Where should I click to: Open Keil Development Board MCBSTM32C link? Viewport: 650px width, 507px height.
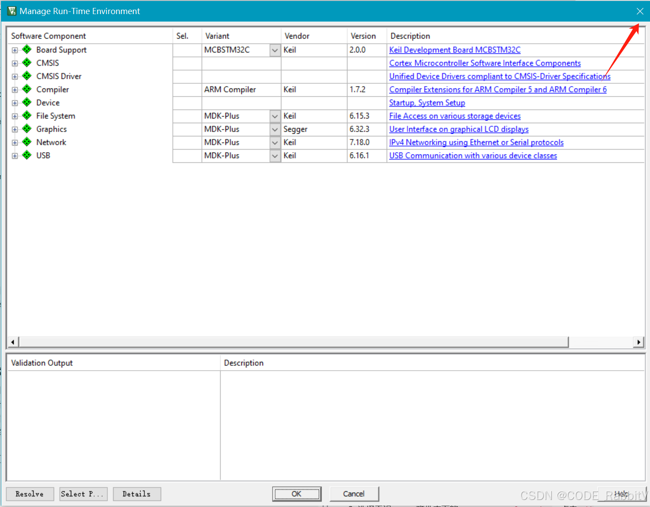455,50
